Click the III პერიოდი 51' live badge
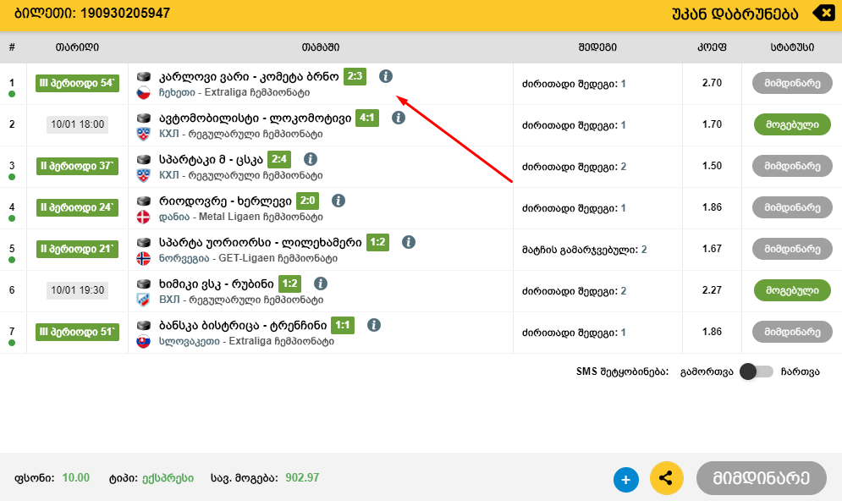 point(77,332)
